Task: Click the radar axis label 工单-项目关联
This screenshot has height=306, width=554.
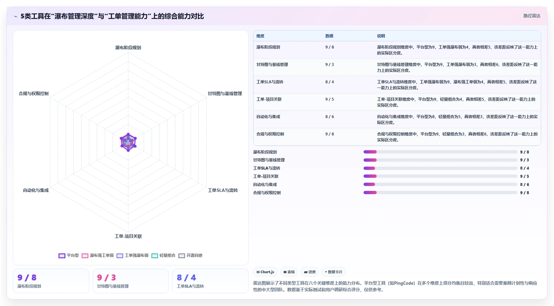Action: tap(128, 236)
